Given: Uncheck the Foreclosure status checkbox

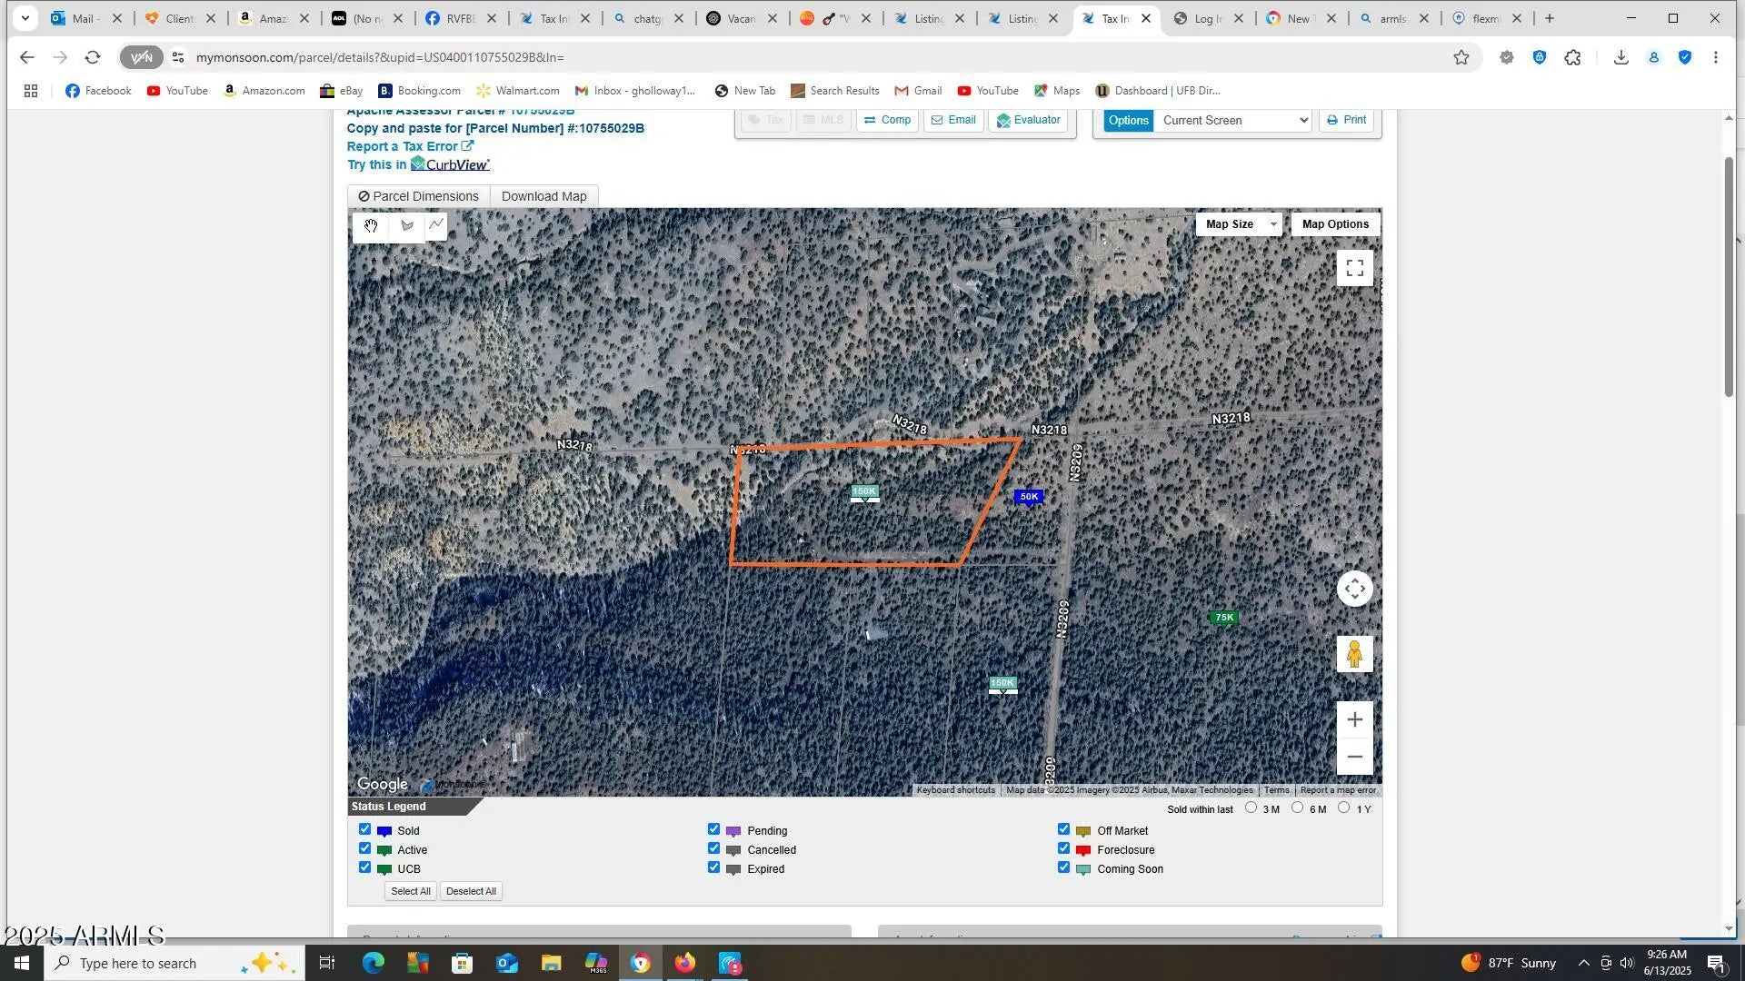Looking at the screenshot, I should (1063, 848).
